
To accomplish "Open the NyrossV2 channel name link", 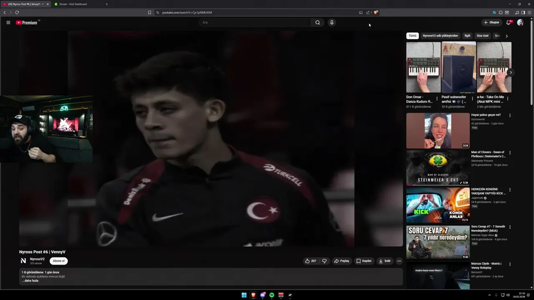I will point(37,259).
